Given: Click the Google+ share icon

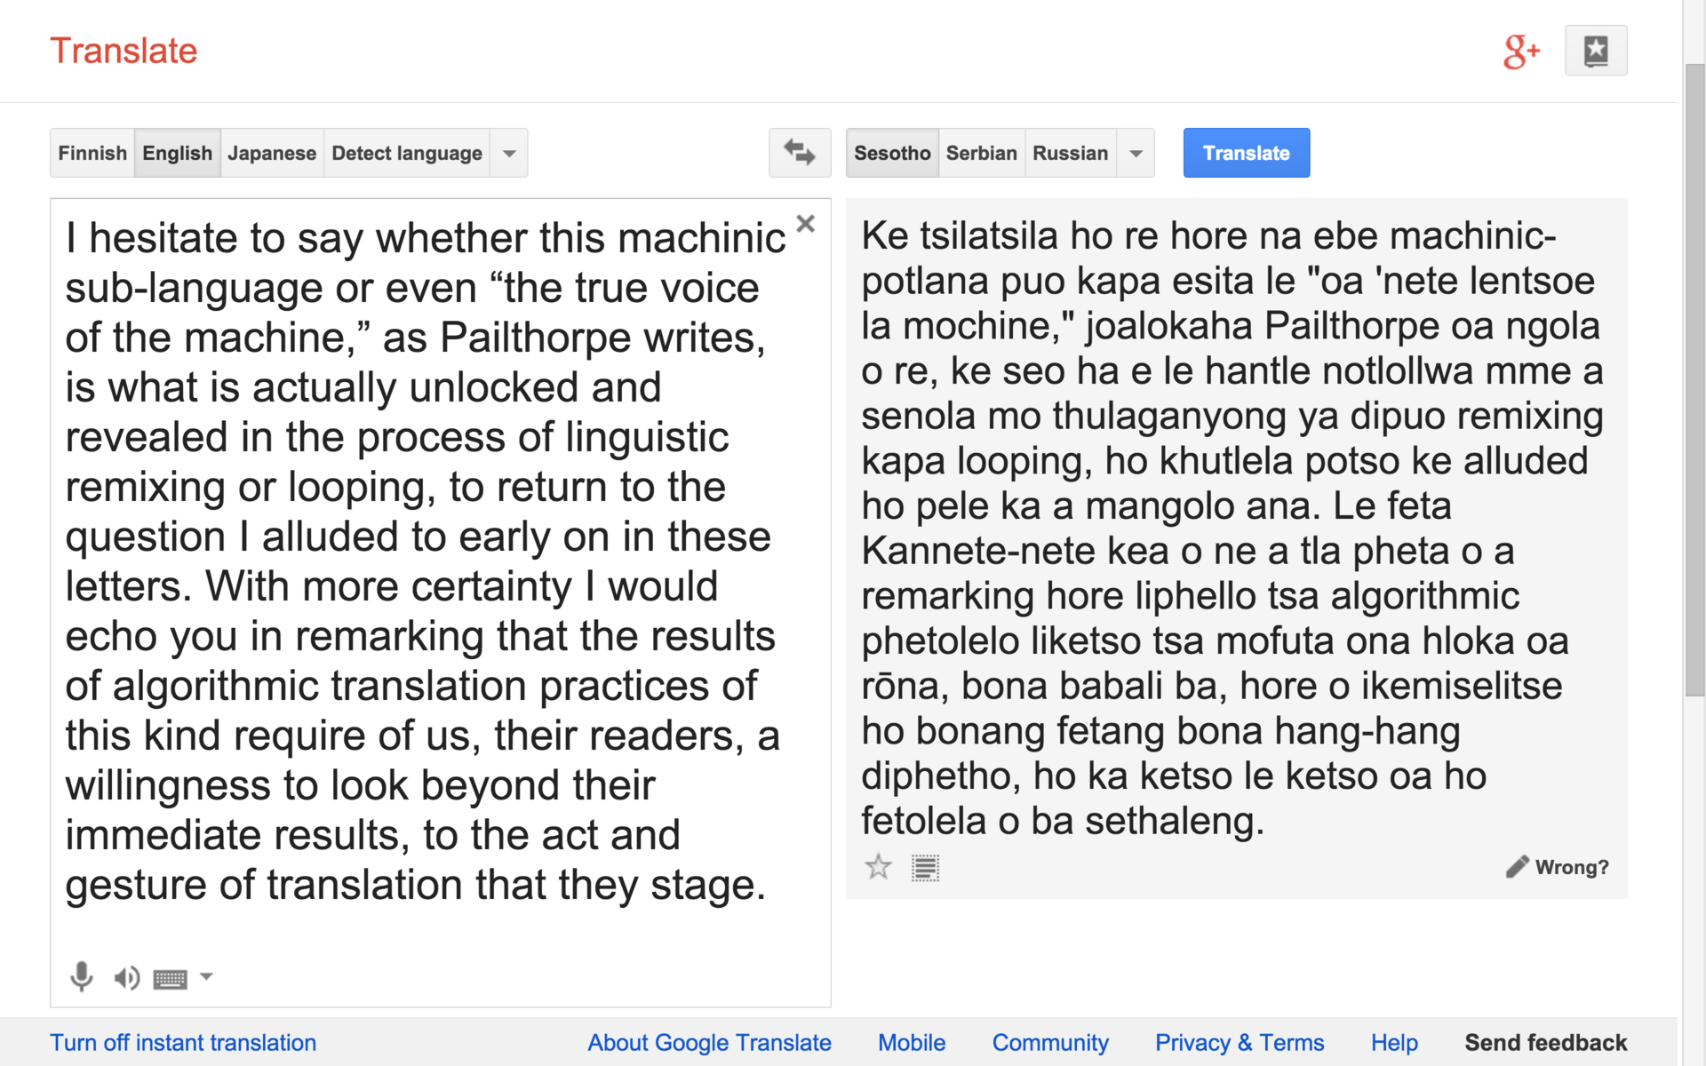Looking at the screenshot, I should coord(1520,52).
